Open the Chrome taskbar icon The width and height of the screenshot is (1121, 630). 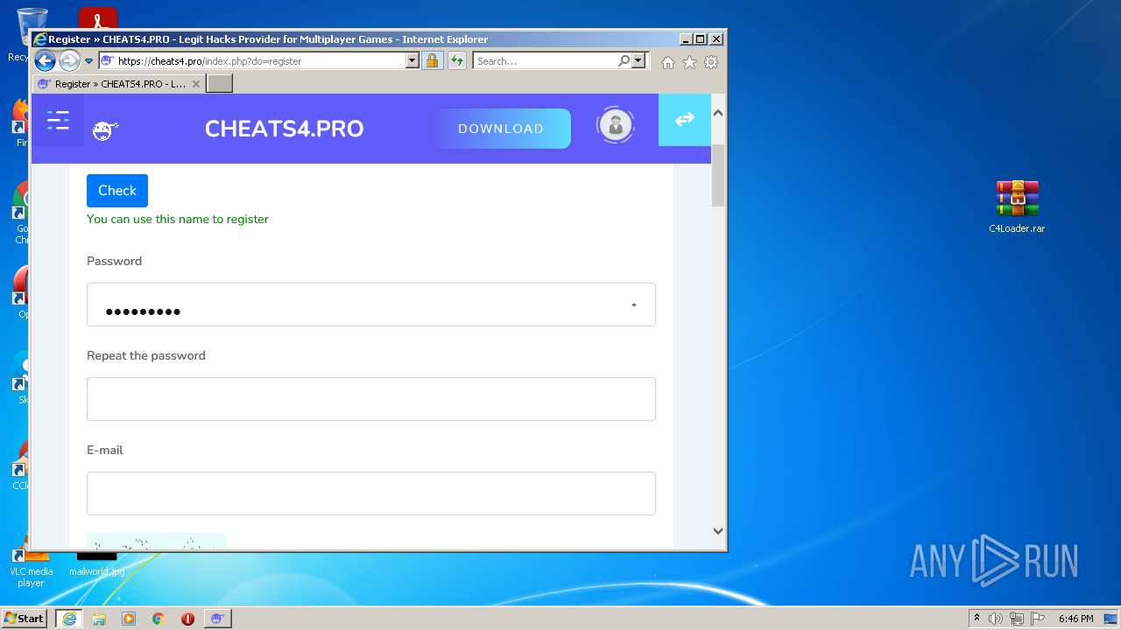coord(159,619)
